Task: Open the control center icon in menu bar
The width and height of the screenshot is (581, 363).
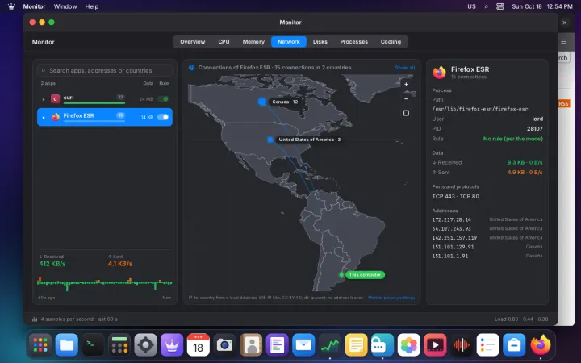Action: (x=500, y=6)
